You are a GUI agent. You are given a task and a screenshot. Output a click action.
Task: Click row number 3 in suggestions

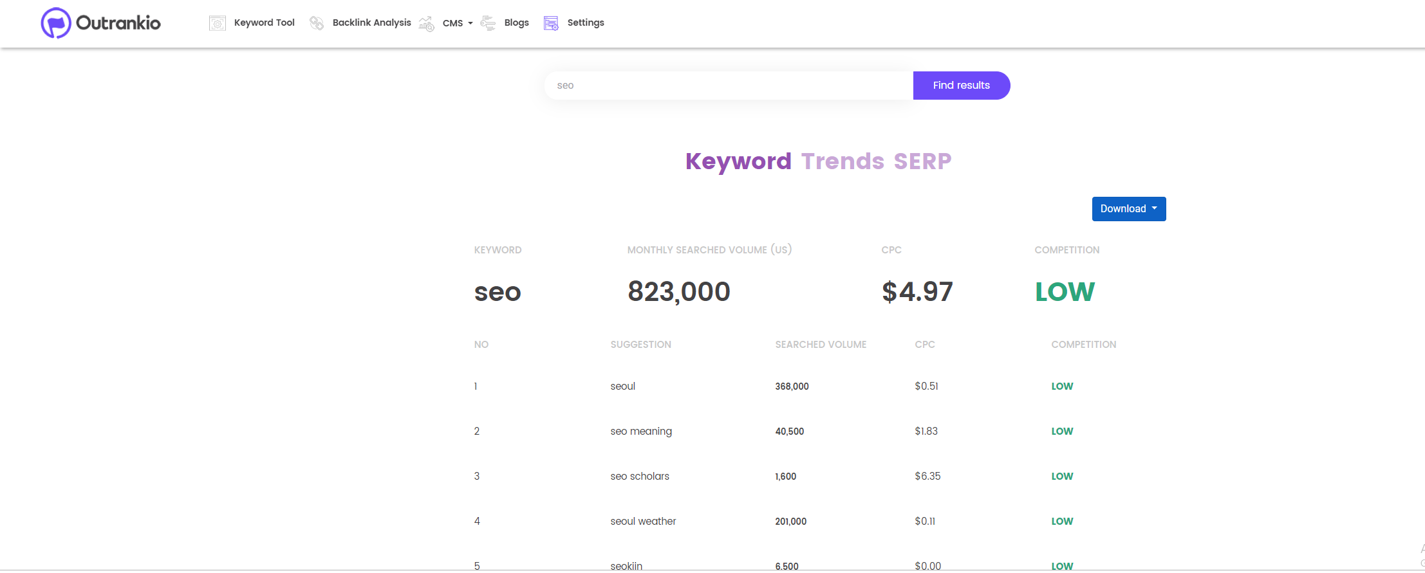click(x=477, y=477)
